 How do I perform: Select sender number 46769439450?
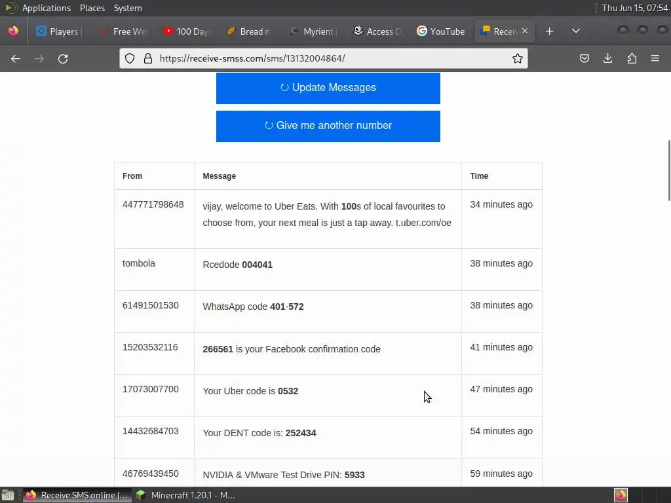[150, 474]
